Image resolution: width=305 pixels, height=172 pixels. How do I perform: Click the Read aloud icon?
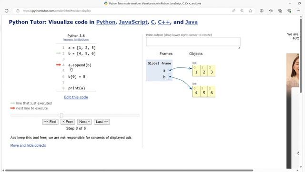tap(234, 11)
